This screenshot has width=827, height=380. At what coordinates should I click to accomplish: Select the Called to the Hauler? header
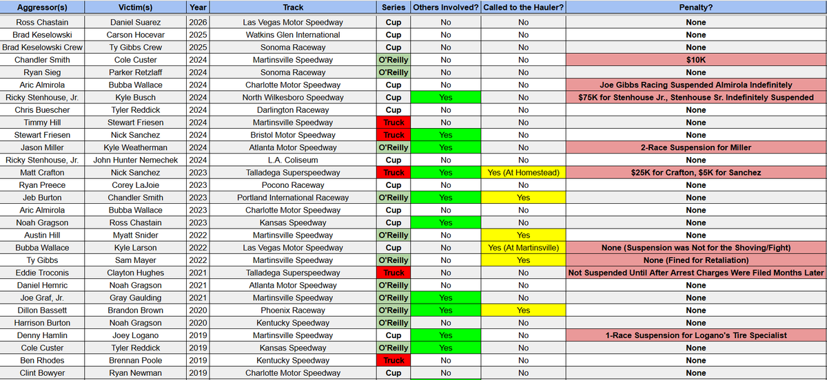coord(523,8)
